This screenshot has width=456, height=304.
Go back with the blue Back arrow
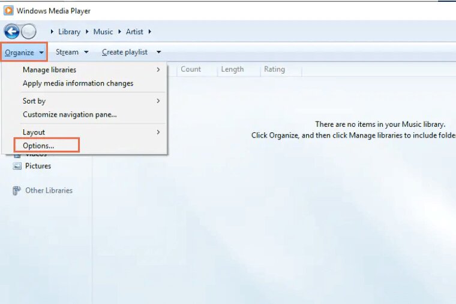click(11, 31)
